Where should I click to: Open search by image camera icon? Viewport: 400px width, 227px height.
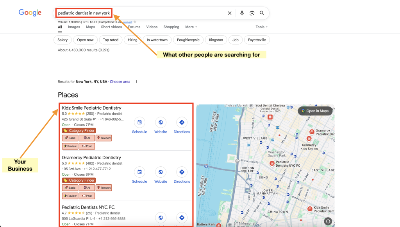click(x=252, y=13)
